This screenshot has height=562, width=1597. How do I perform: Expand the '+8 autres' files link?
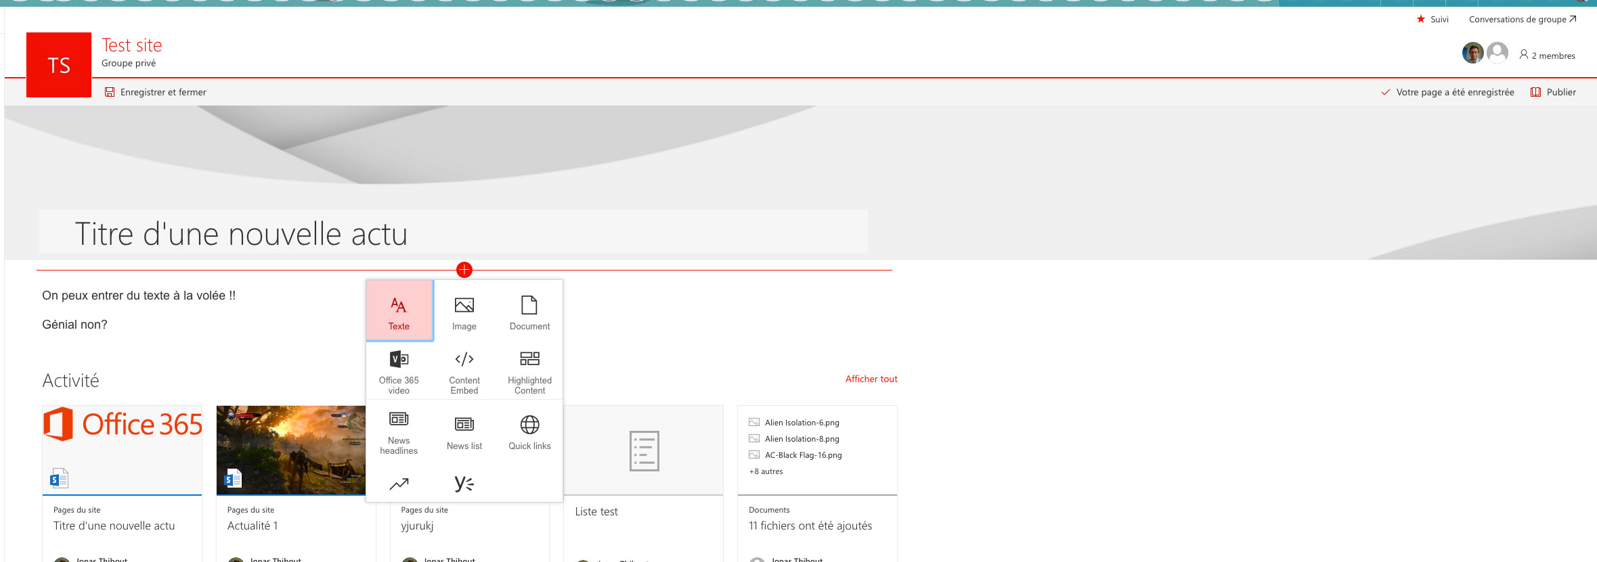(x=766, y=471)
